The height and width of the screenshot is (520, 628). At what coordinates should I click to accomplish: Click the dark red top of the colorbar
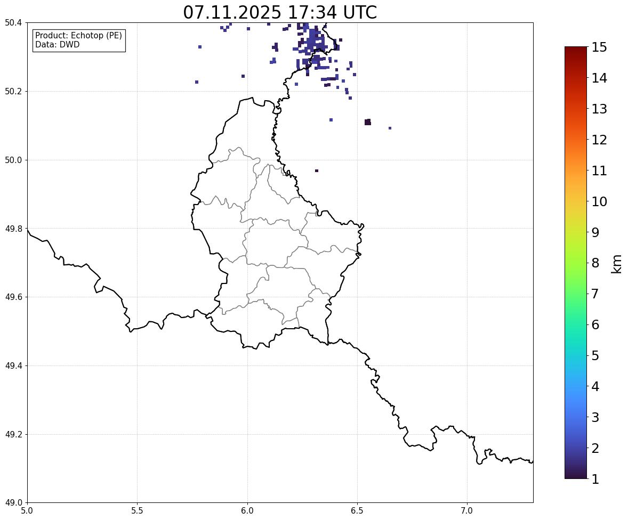(x=576, y=51)
